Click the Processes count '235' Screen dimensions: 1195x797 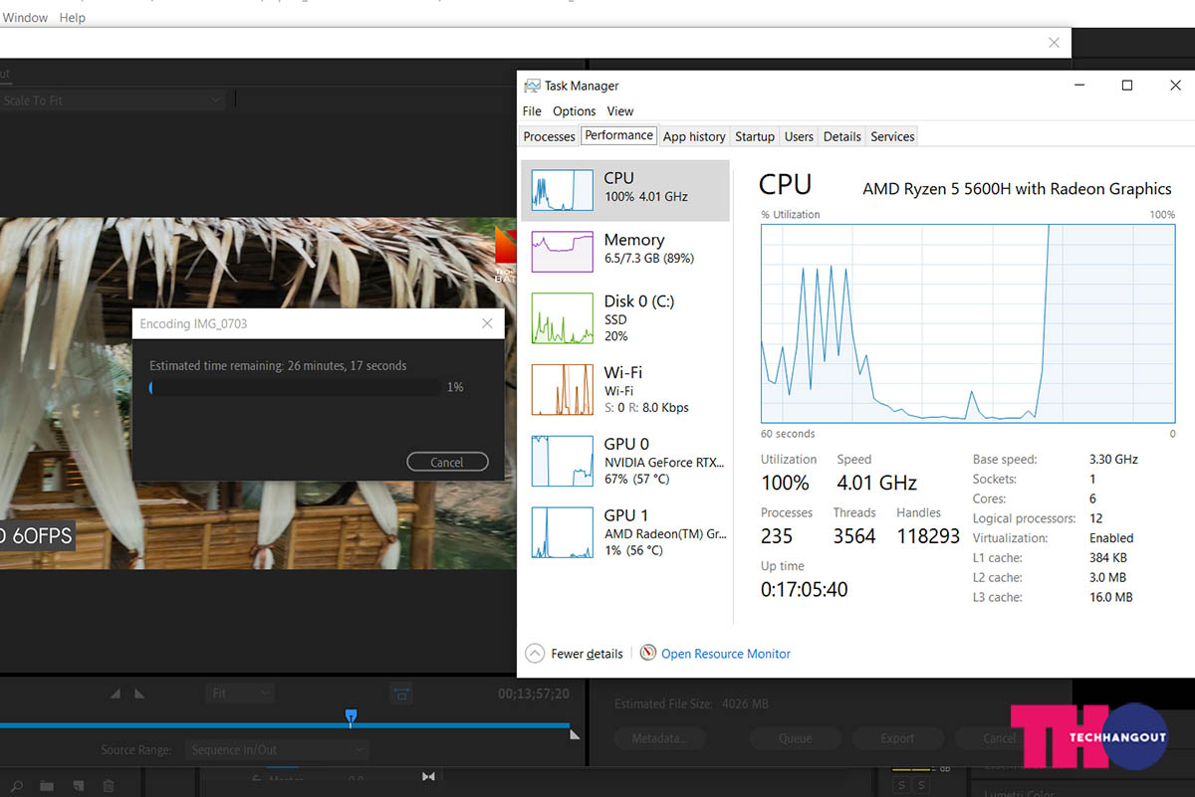pos(777,536)
